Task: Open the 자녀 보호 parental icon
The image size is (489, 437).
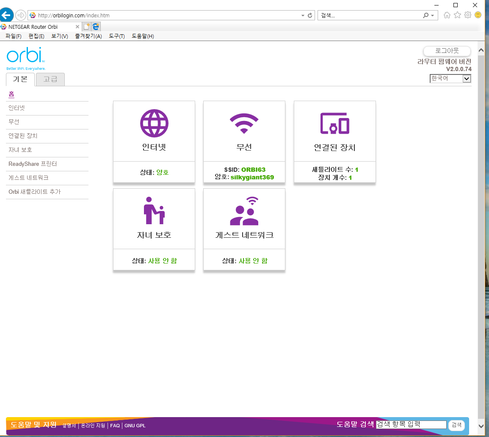Action: tap(154, 211)
